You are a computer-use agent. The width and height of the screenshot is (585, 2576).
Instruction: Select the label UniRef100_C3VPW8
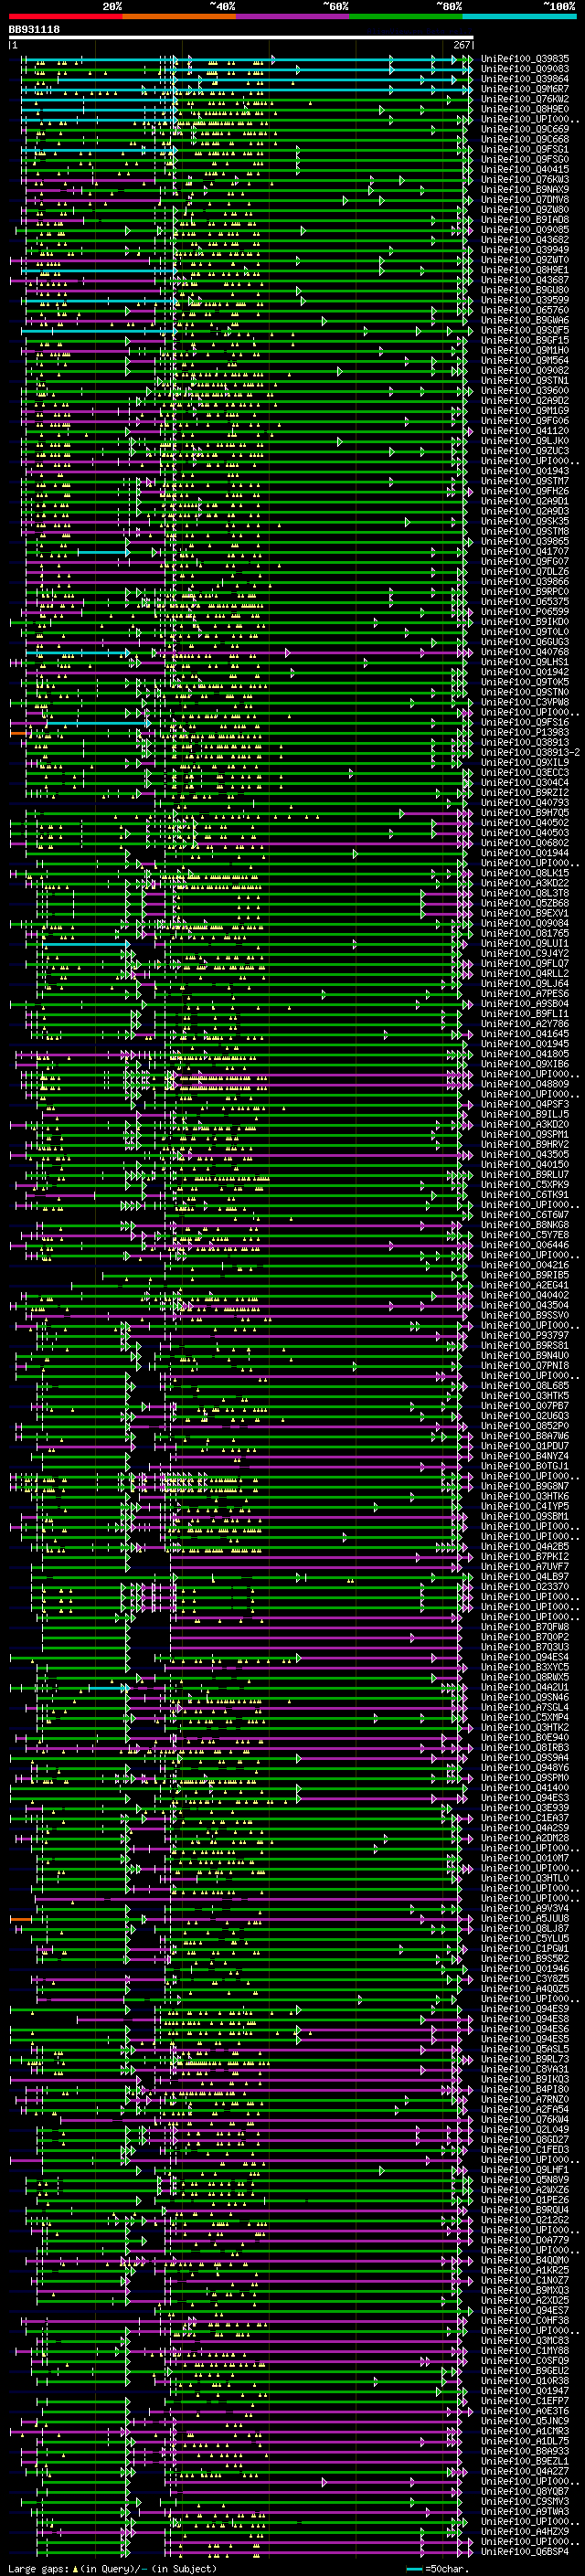(x=525, y=702)
